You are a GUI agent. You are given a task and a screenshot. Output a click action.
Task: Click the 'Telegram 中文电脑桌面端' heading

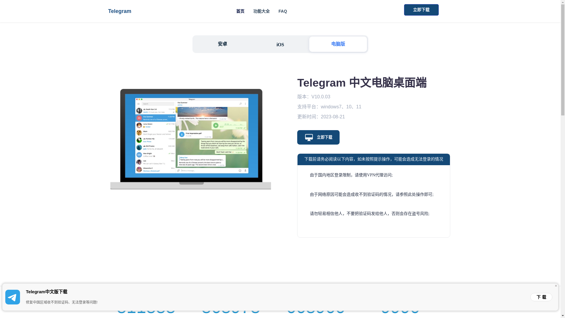click(x=362, y=83)
